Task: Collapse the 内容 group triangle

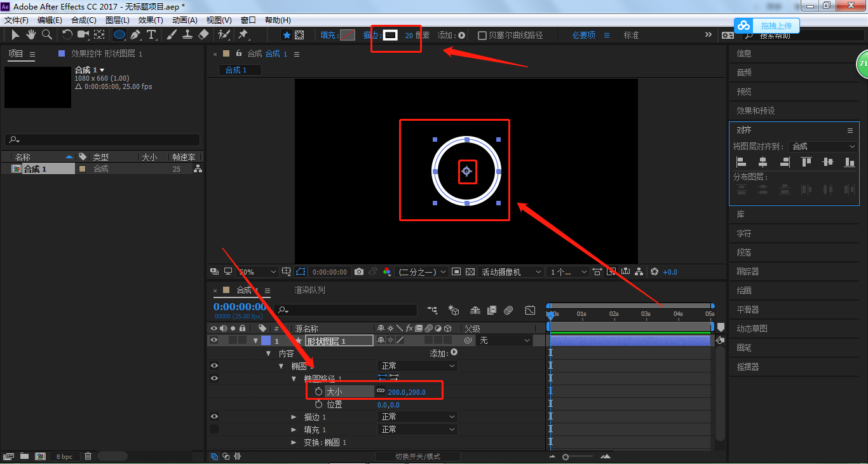Action: tap(268, 353)
